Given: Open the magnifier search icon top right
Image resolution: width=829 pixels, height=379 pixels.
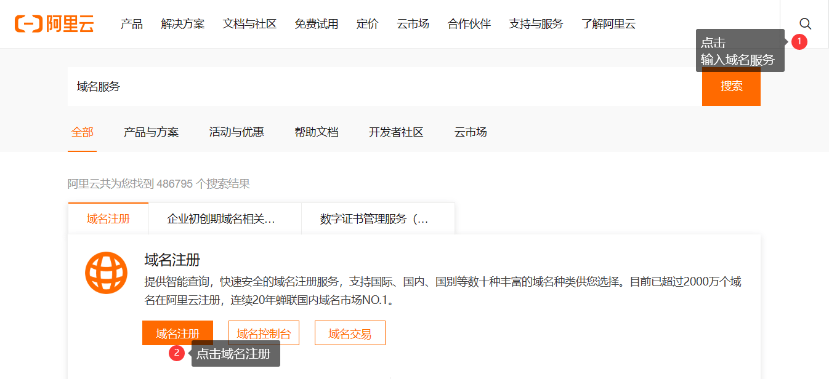Looking at the screenshot, I should pyautogui.click(x=805, y=24).
